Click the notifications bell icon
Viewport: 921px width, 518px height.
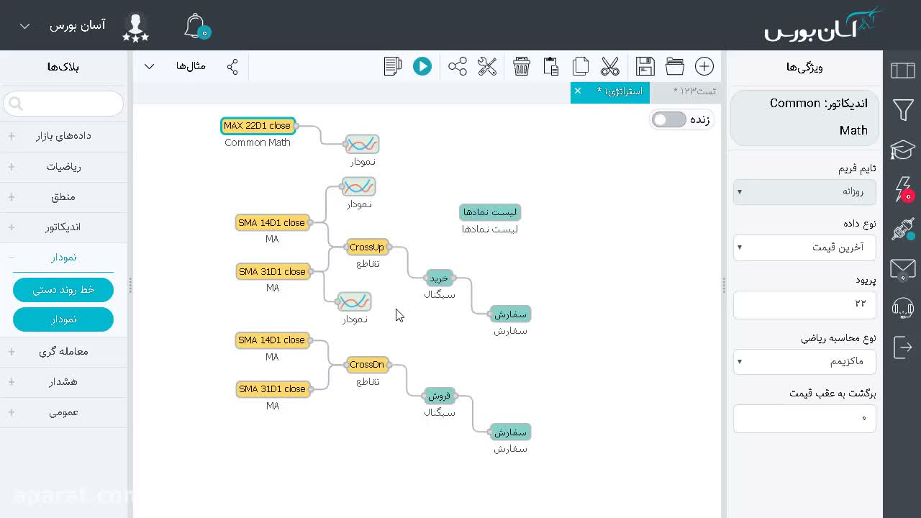coord(196,27)
